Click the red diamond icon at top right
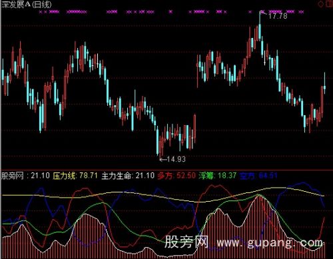The height and width of the screenshot is (259, 333). [x=321, y=4]
